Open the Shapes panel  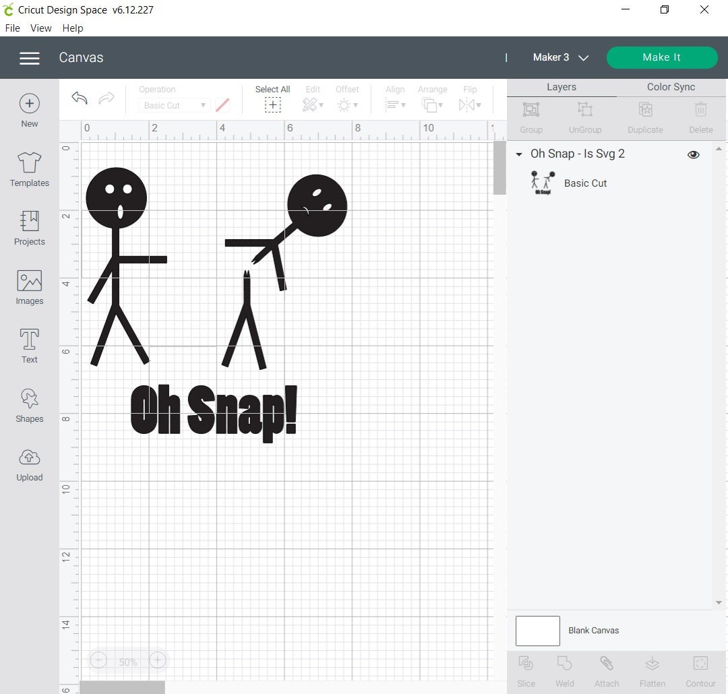[29, 404]
